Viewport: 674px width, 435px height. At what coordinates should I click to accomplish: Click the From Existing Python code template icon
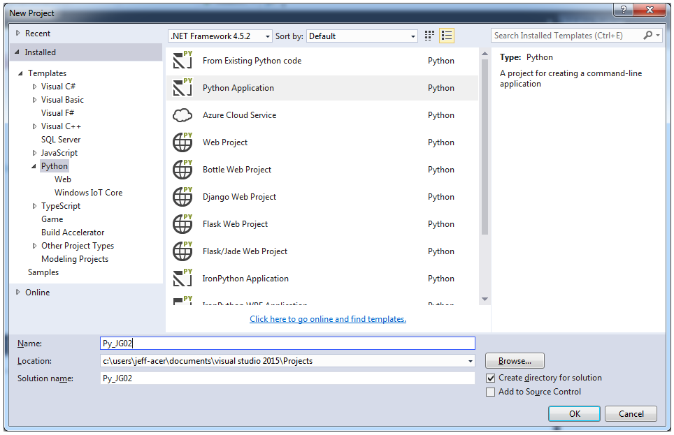coord(182,60)
